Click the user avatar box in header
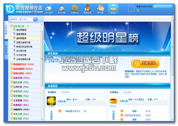This screenshot has height=126, width=178. 131,8
